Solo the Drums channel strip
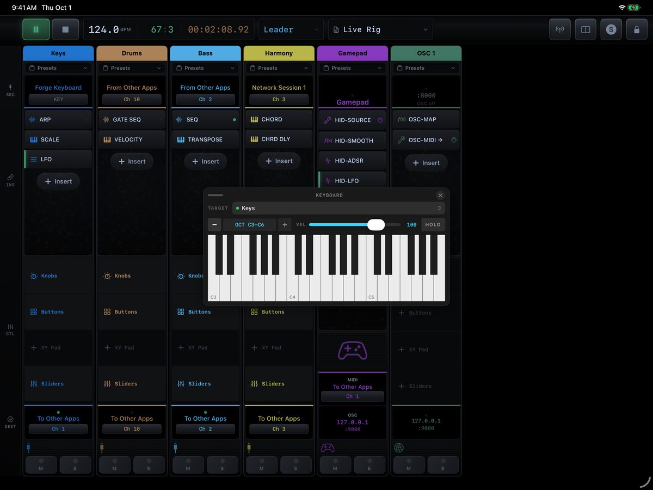Screen dimensions: 653x490 point(149,464)
